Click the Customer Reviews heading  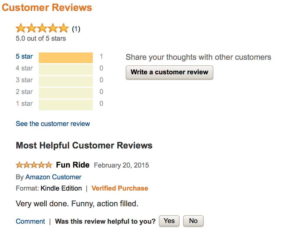click(x=47, y=8)
